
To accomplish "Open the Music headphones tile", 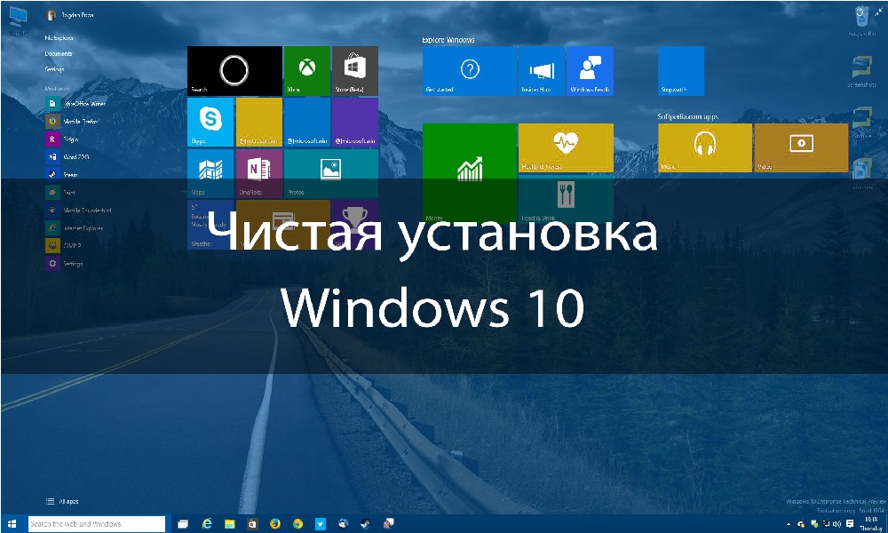I will 705,147.
